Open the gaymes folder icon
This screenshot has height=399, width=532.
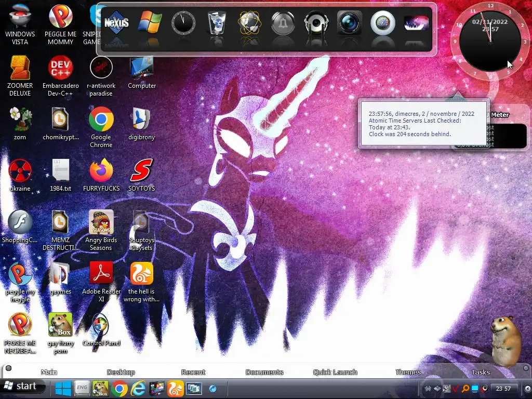point(60,278)
